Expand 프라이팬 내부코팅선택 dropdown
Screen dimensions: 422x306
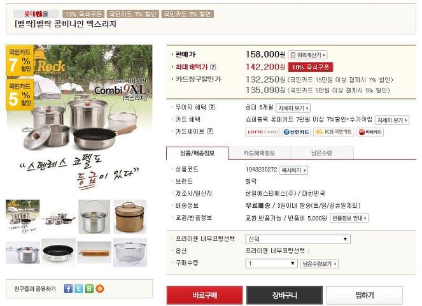pyautogui.click(x=298, y=239)
